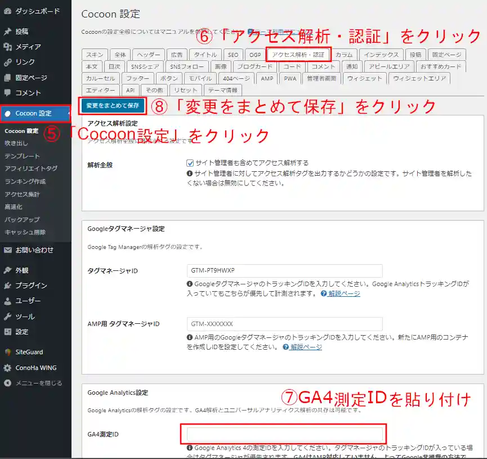Open Media library icon in sidebar
The height and width of the screenshot is (459, 487).
click(x=8, y=47)
